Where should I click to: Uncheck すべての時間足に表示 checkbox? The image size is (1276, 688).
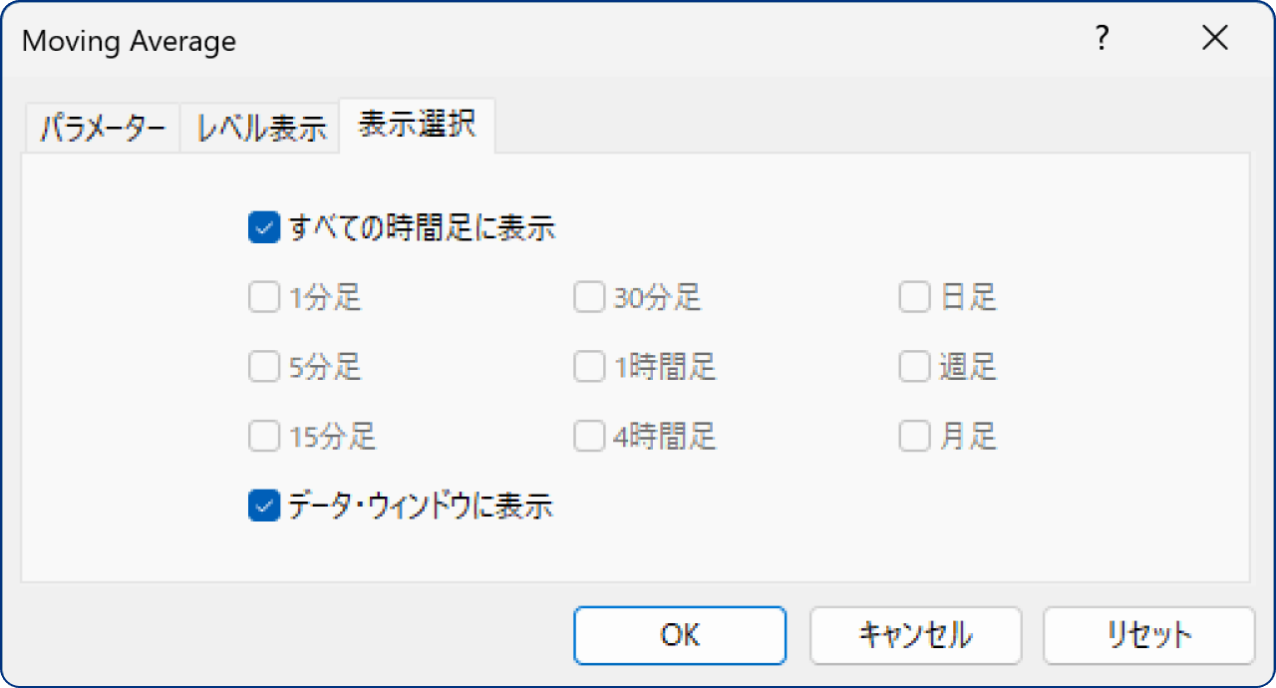263,227
